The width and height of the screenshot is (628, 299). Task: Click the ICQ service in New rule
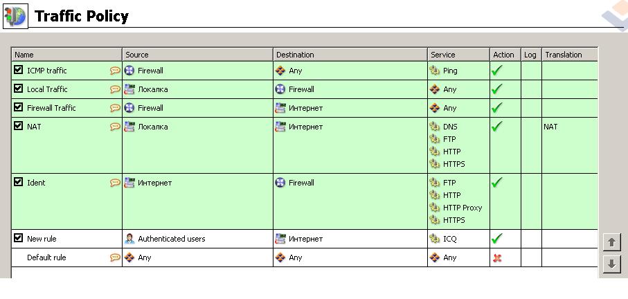[x=450, y=239]
